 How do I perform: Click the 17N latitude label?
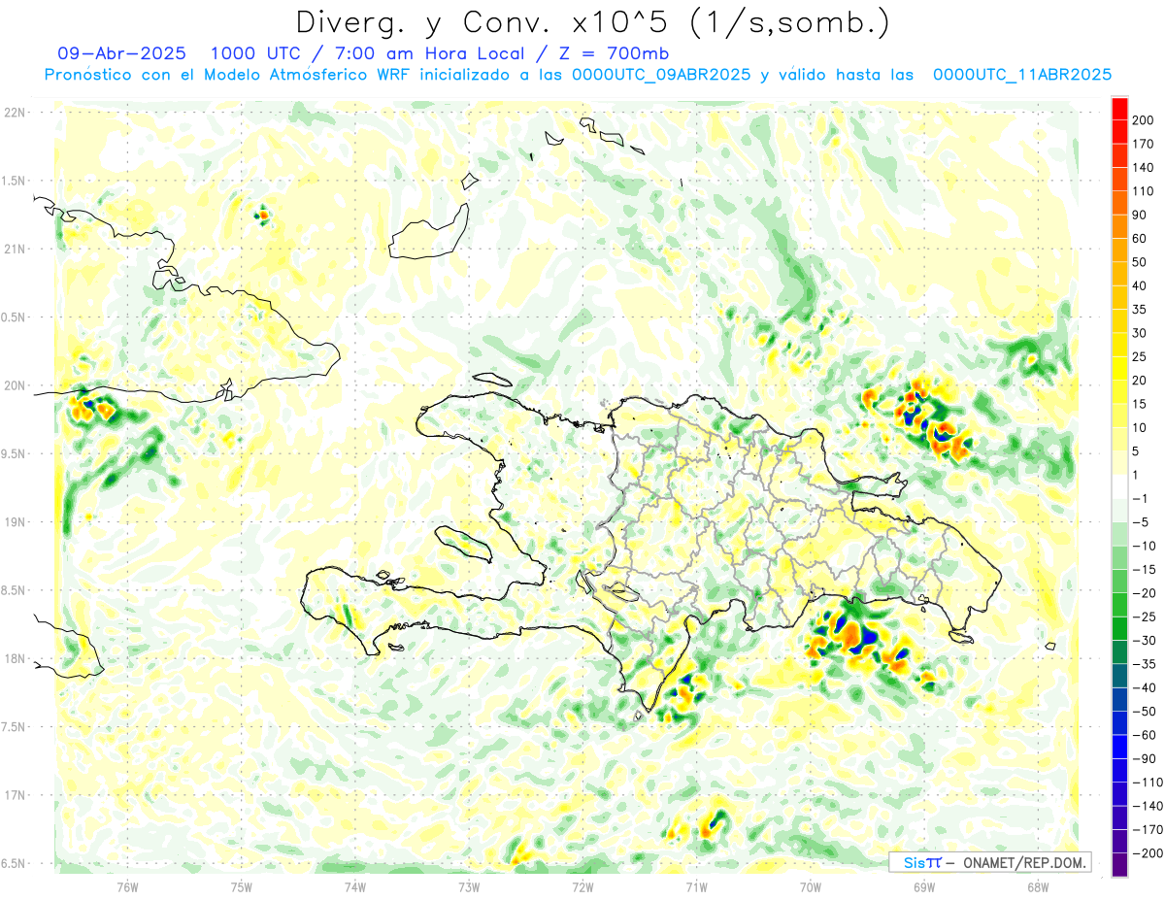15,795
